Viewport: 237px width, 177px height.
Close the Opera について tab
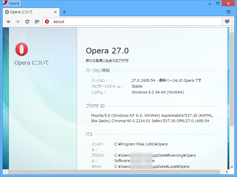click(x=55, y=12)
